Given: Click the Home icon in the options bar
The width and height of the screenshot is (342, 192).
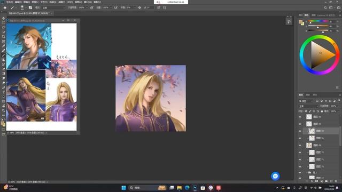Looking at the screenshot, I should tap(5, 7).
